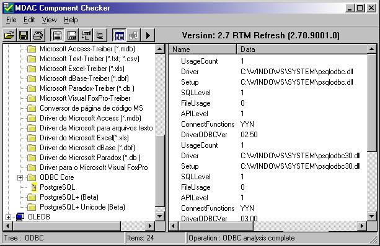Image resolution: width=380 pixels, height=246 pixels.
Task: Click the expand tree toolbar icon
Action: [86, 35]
